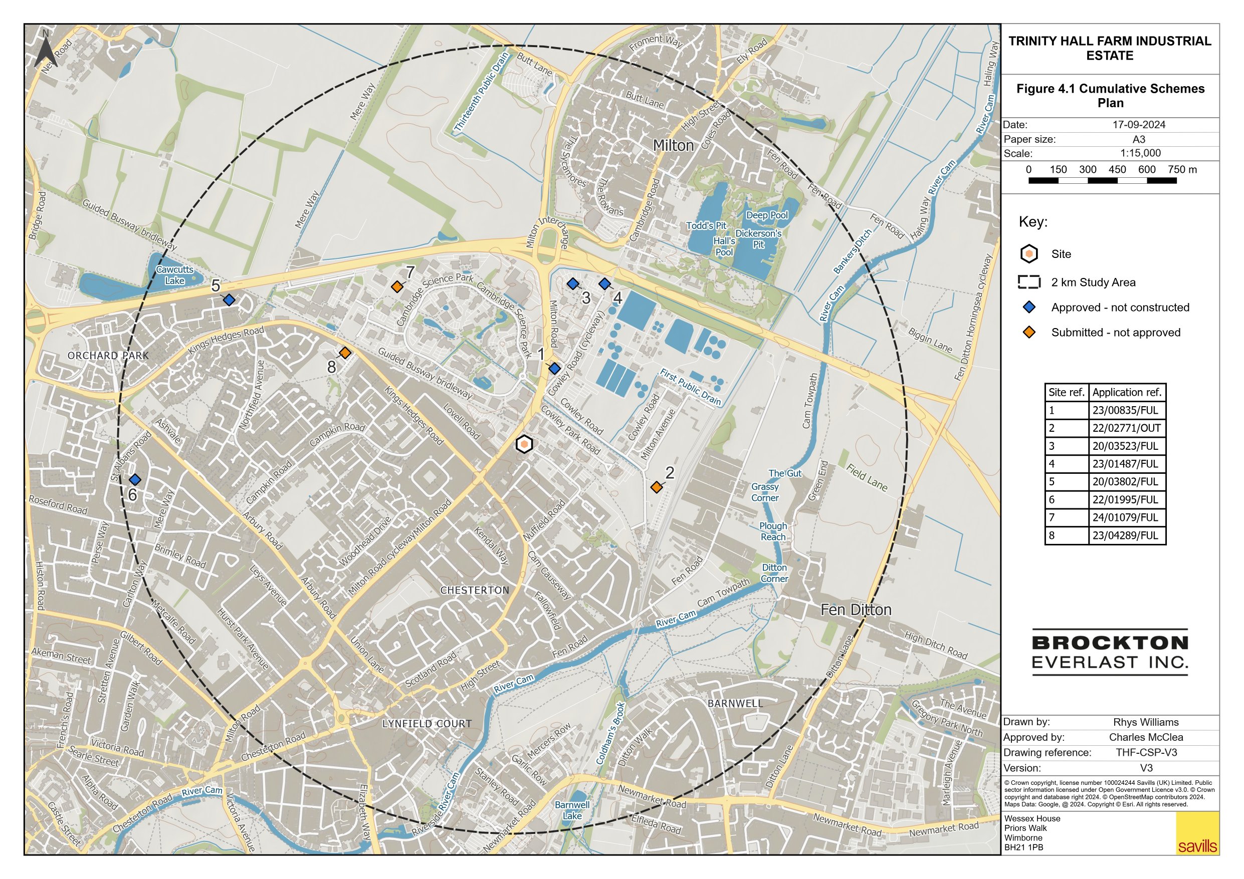Click the Brockton Everlast Inc. logo
Image resolution: width=1244 pixels, height=879 pixels.
pyautogui.click(x=1110, y=652)
